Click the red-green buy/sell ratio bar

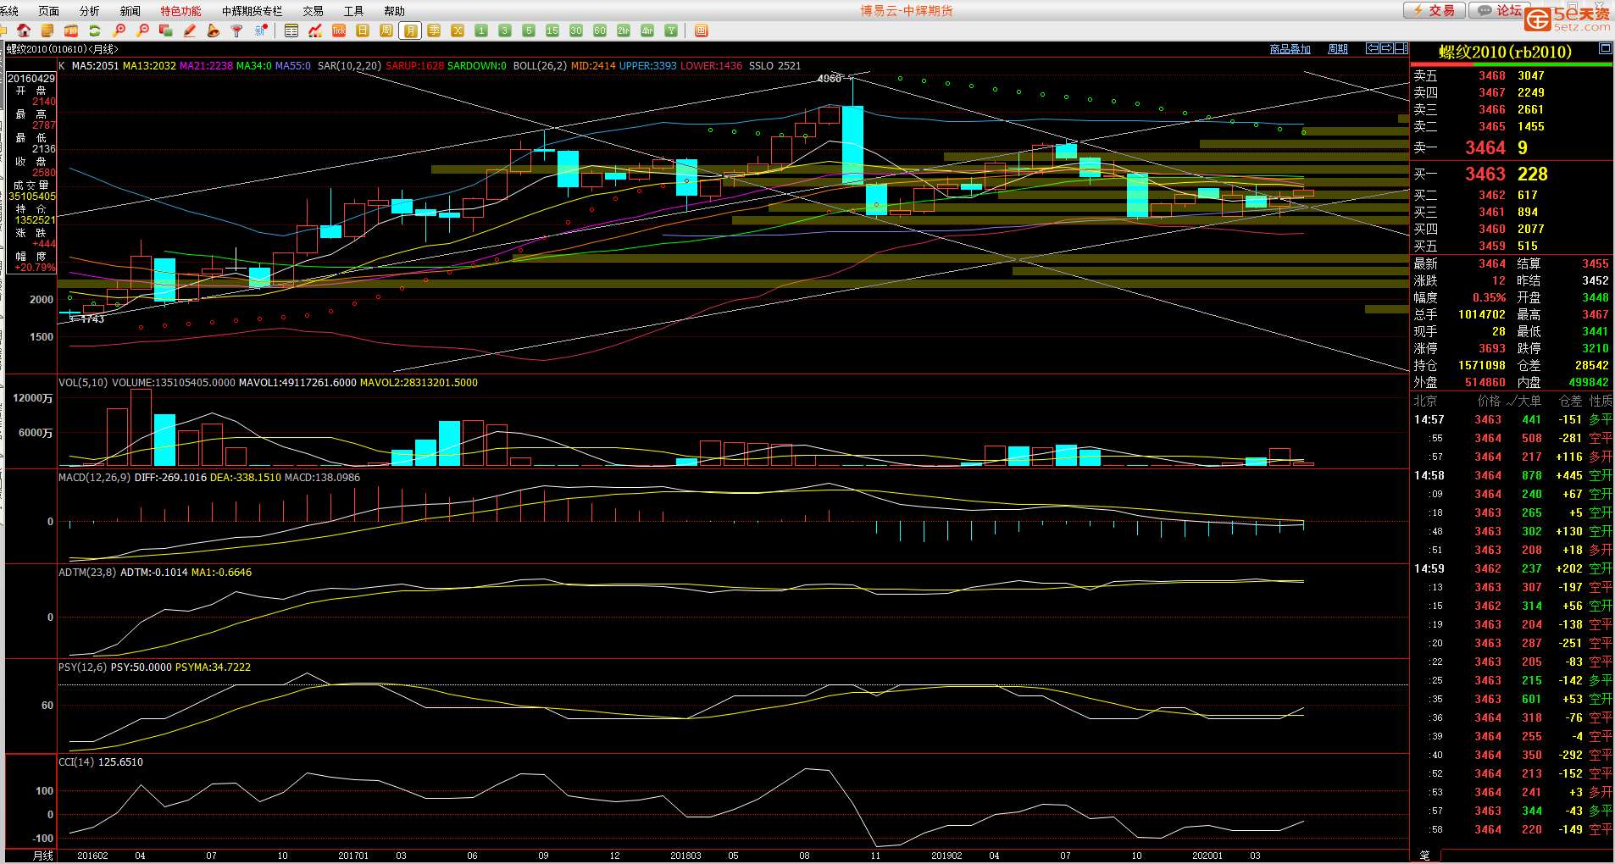pyautogui.click(x=1512, y=64)
